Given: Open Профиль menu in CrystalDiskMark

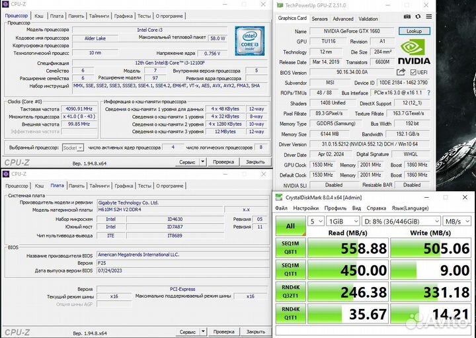Looking at the screenshot, I should tap(335, 208).
